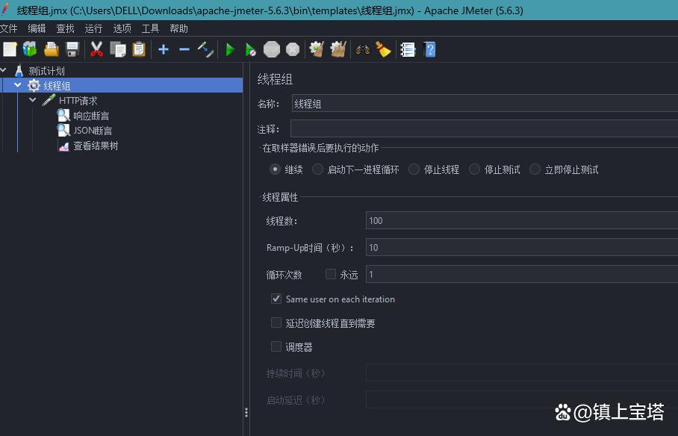The height and width of the screenshot is (436, 678).
Task: Click the split pane divider handle dots
Action: (246, 412)
